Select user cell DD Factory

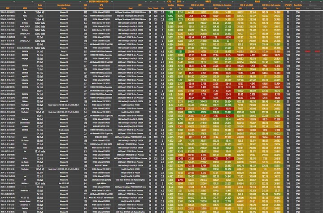[25, 141]
